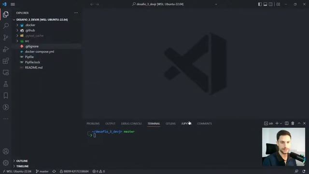Show additional views ellipsis in activity bar
The image size is (309, 174).
pos(6,118)
